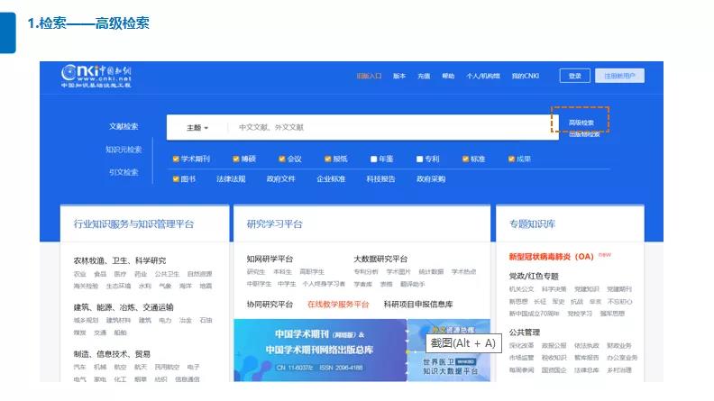
Task: Open 知网研学平台 link
Action: (x=270, y=259)
